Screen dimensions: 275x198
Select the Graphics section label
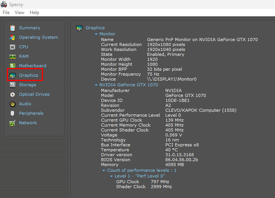click(29, 75)
